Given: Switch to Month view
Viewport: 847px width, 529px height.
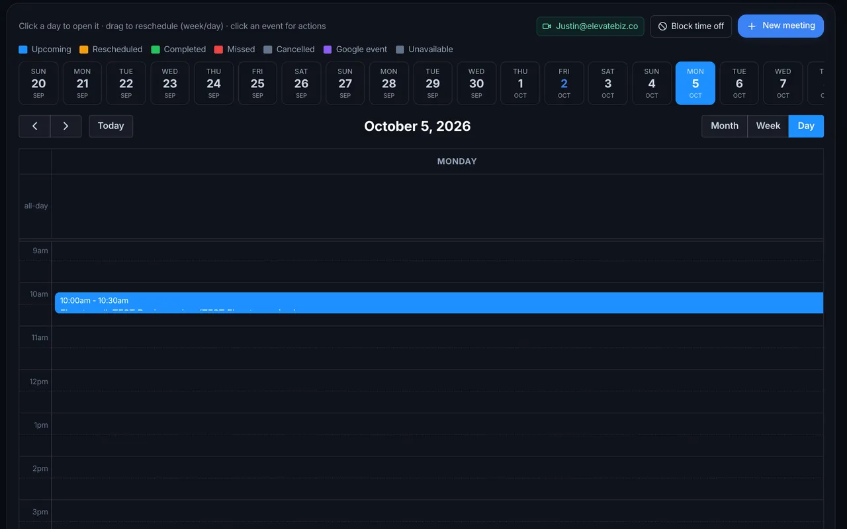Looking at the screenshot, I should click(725, 126).
